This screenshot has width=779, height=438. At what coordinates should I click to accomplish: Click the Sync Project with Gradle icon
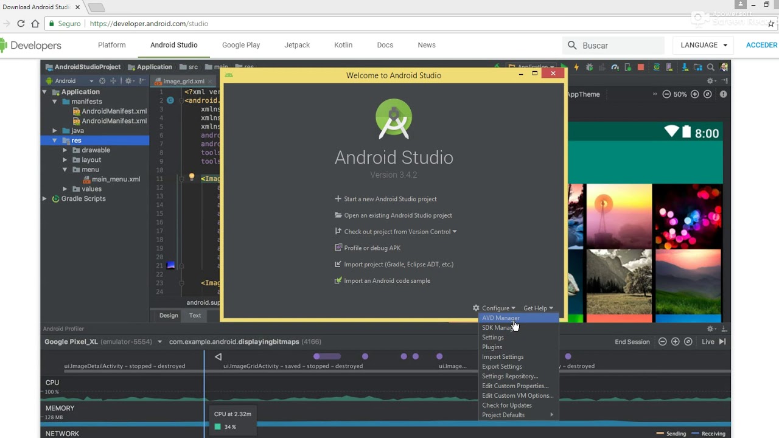pos(656,67)
